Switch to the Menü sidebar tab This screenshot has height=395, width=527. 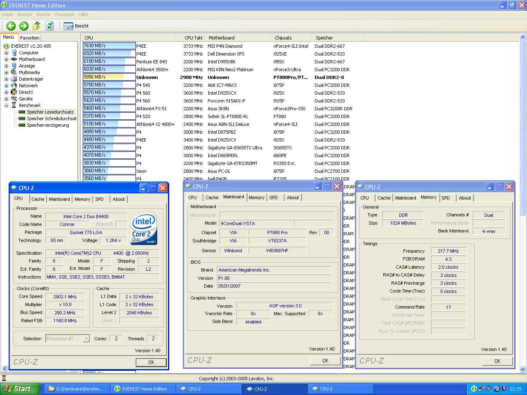9,37
